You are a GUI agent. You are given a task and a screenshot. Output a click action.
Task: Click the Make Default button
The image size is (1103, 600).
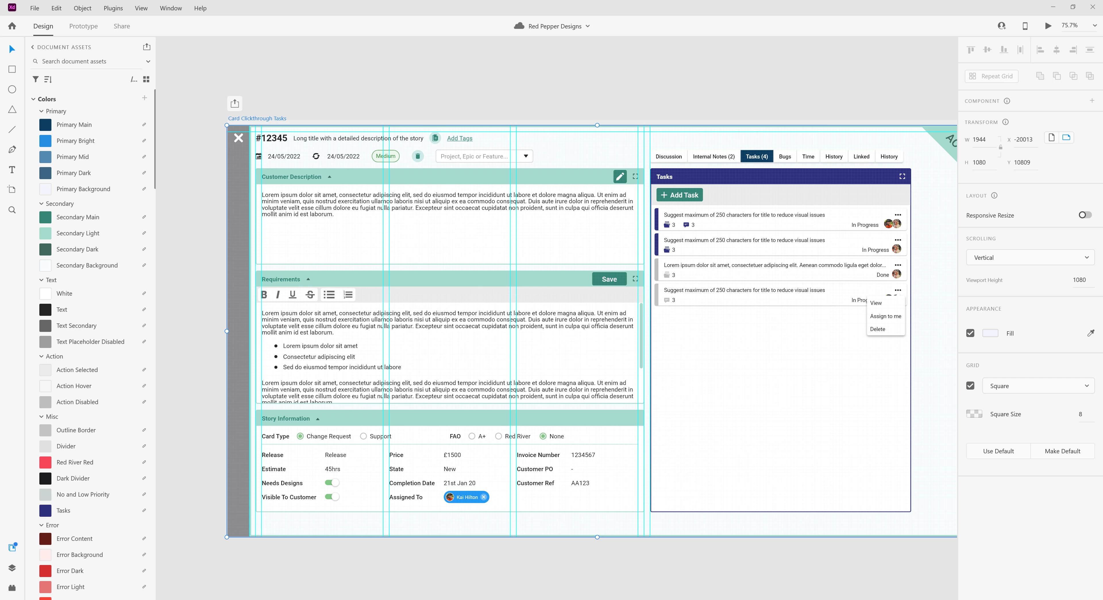click(x=1062, y=451)
